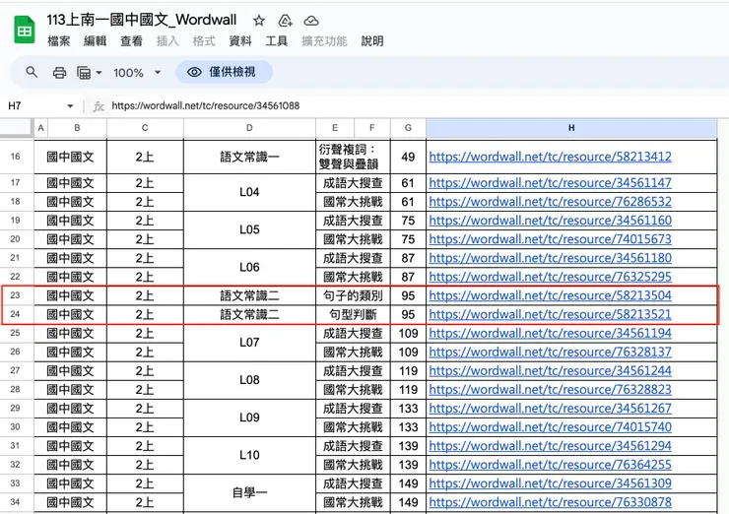This screenshot has height=514, width=729.
Task: Select row 34 header
Action: point(16,502)
